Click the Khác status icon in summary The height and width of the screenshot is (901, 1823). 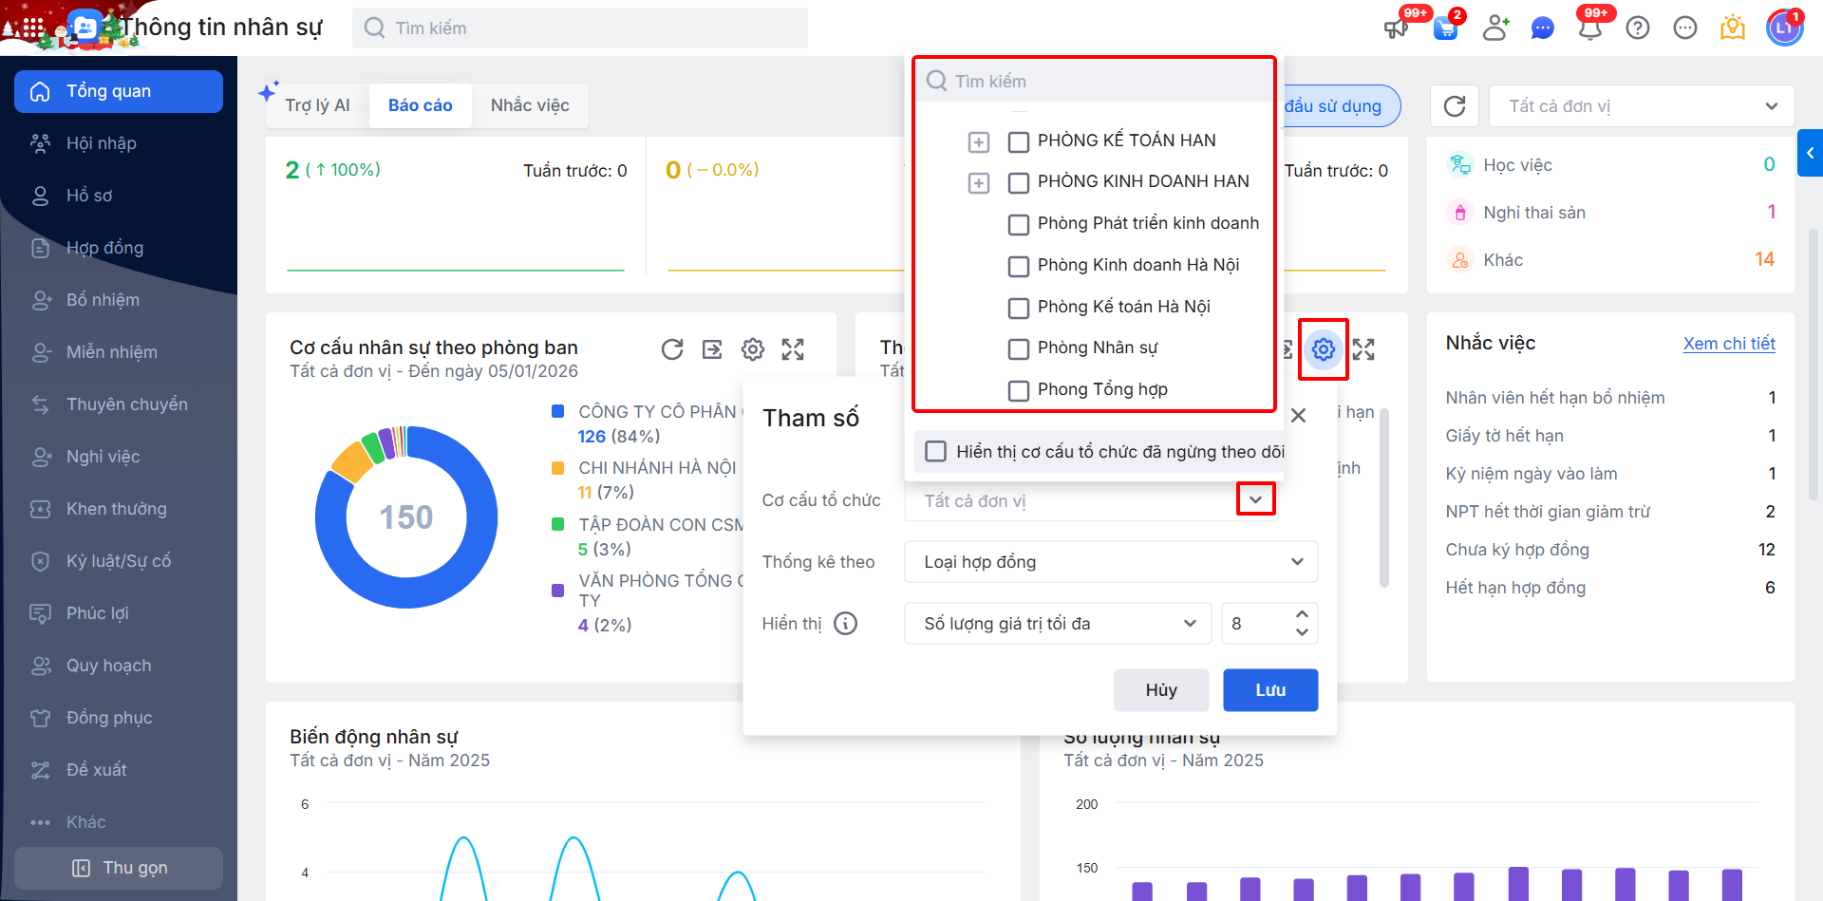[1459, 260]
